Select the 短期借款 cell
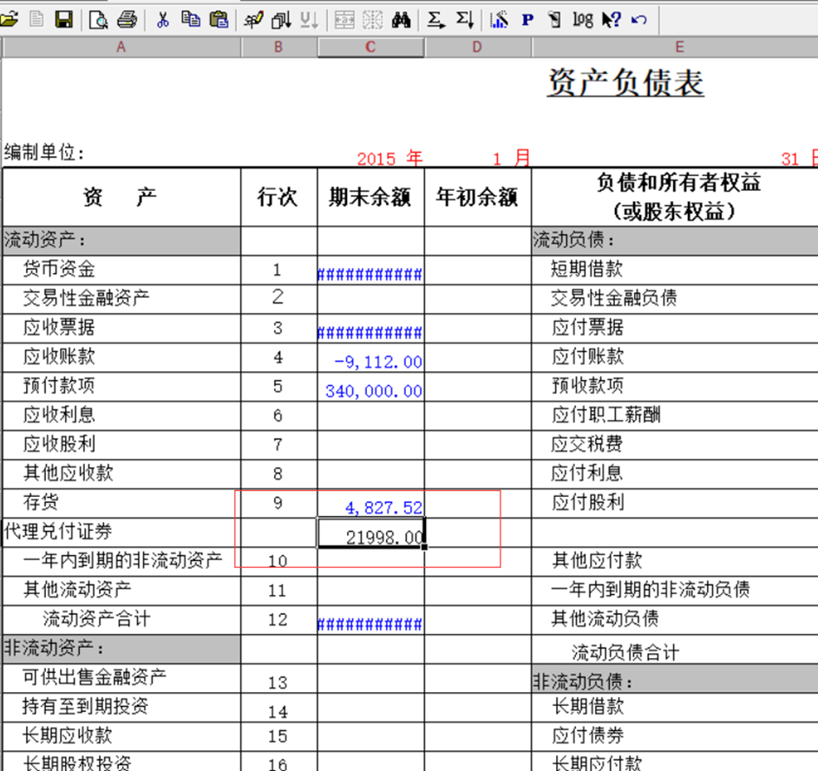Viewport: 818px width, 771px height. [x=675, y=270]
